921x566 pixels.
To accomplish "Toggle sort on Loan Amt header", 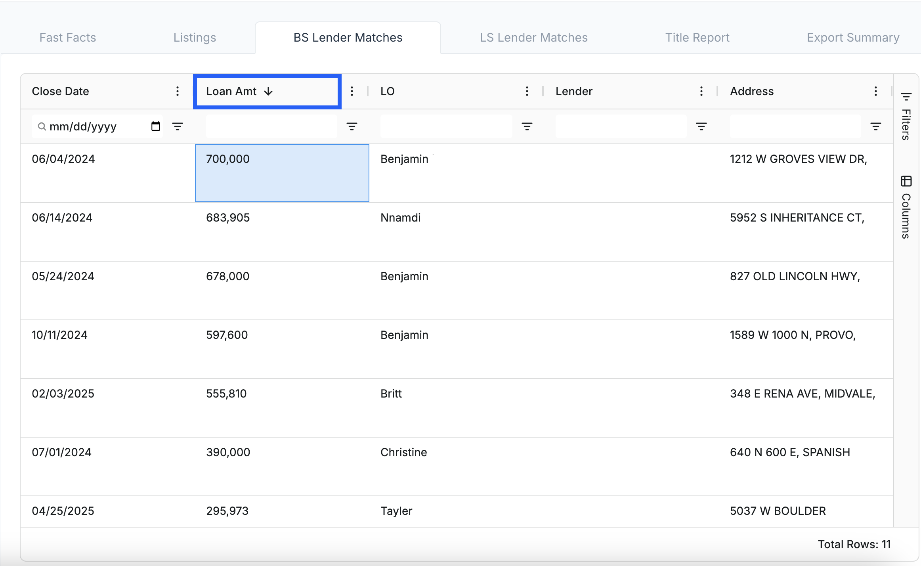I will (x=231, y=92).
